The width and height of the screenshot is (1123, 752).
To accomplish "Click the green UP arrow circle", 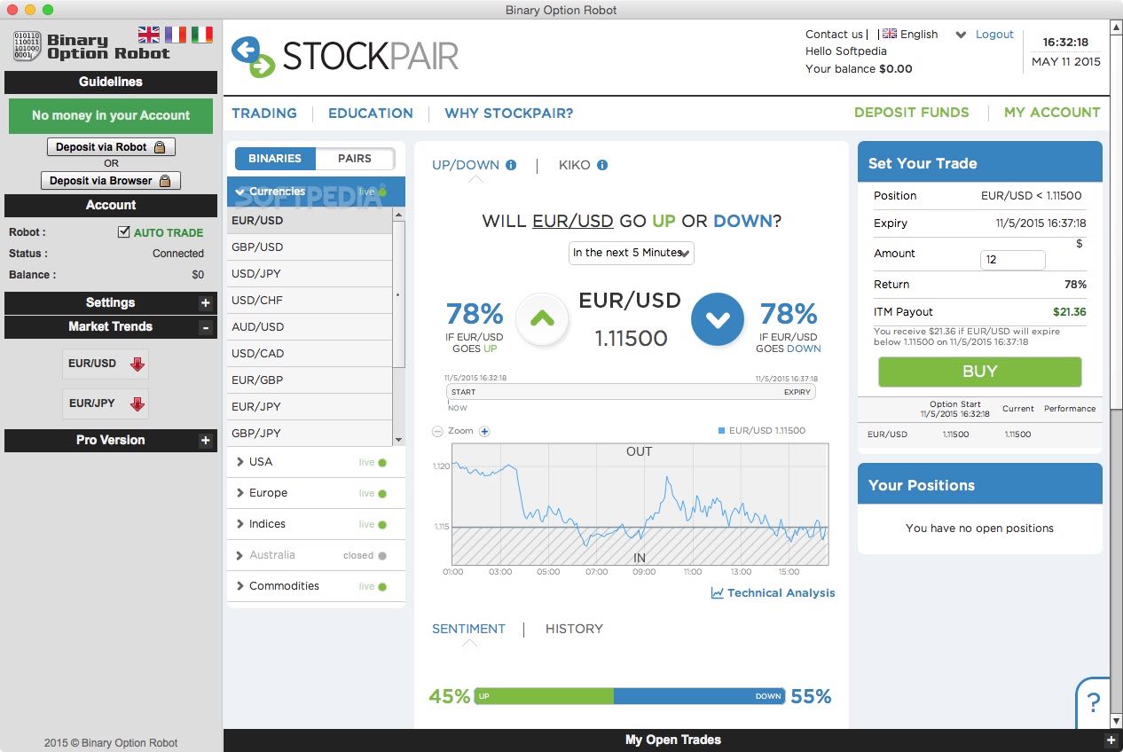I will click(541, 319).
